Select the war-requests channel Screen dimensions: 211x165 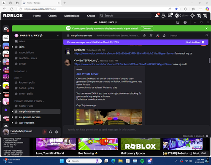(x=37, y=123)
